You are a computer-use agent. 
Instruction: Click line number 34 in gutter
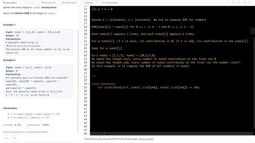tap(85, 84)
